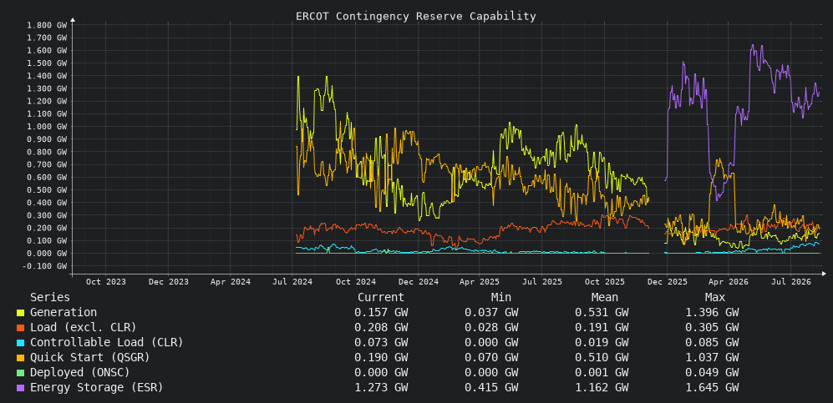The width and height of the screenshot is (833, 403).
Task: Click Deployed max value 0.049 GW
Action: 712,372
